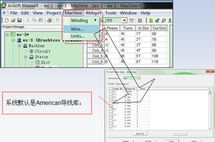Screen dimensions: 215x142
Task: Click the New file toolbar icon
Action: coord(7,21)
